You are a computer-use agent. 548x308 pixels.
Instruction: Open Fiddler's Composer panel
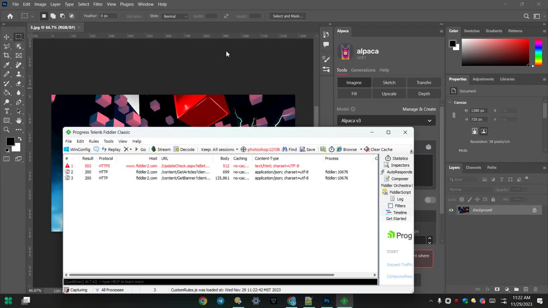400,179
